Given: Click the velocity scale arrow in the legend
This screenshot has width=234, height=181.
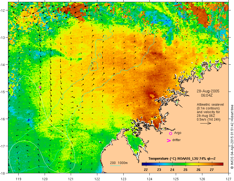Looking at the screenshot, I should click(206, 123).
